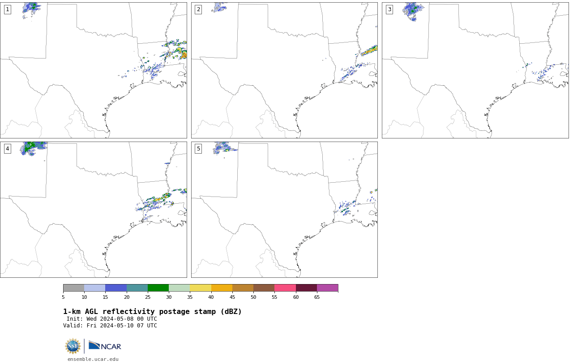
Task: Click the colorbar tick label 65
Action: 317,297
